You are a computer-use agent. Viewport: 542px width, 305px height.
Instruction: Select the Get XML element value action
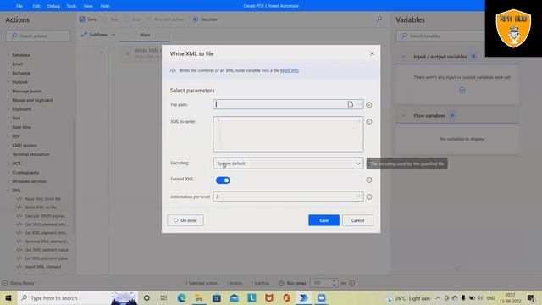pos(42,250)
